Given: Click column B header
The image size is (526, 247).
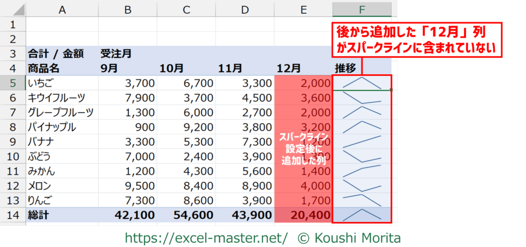Looking at the screenshot, I should (128, 9).
